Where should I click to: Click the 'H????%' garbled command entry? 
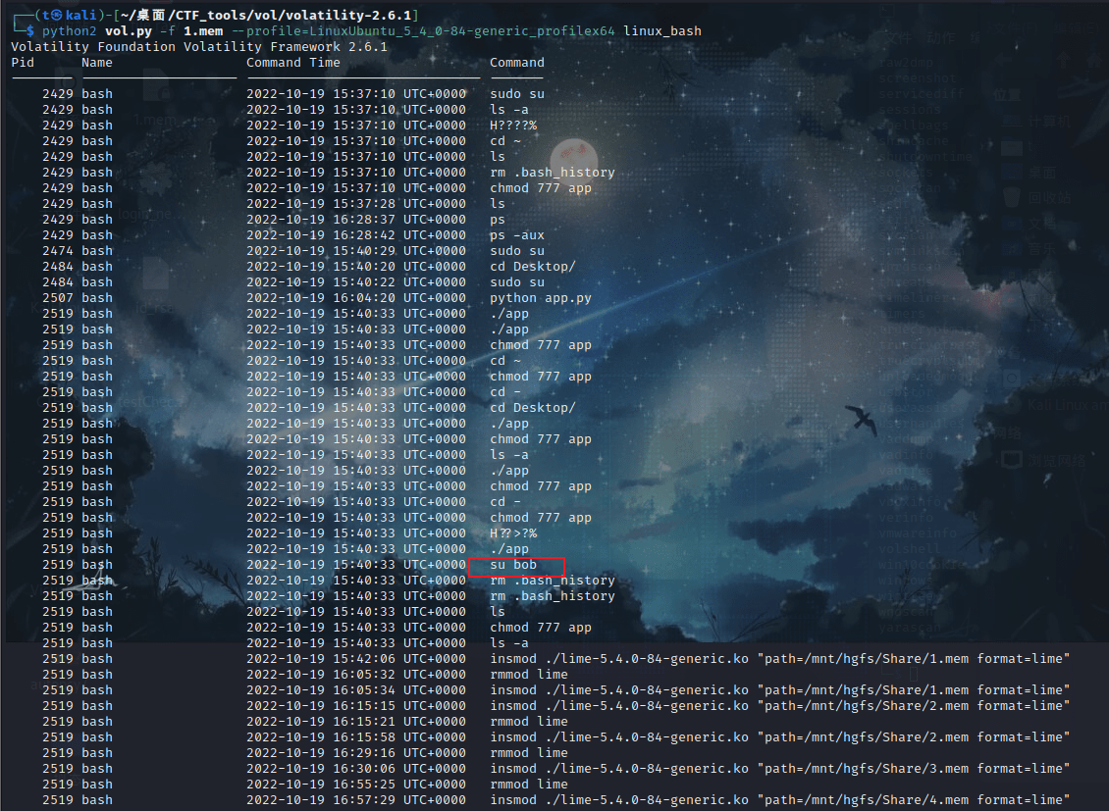point(513,126)
